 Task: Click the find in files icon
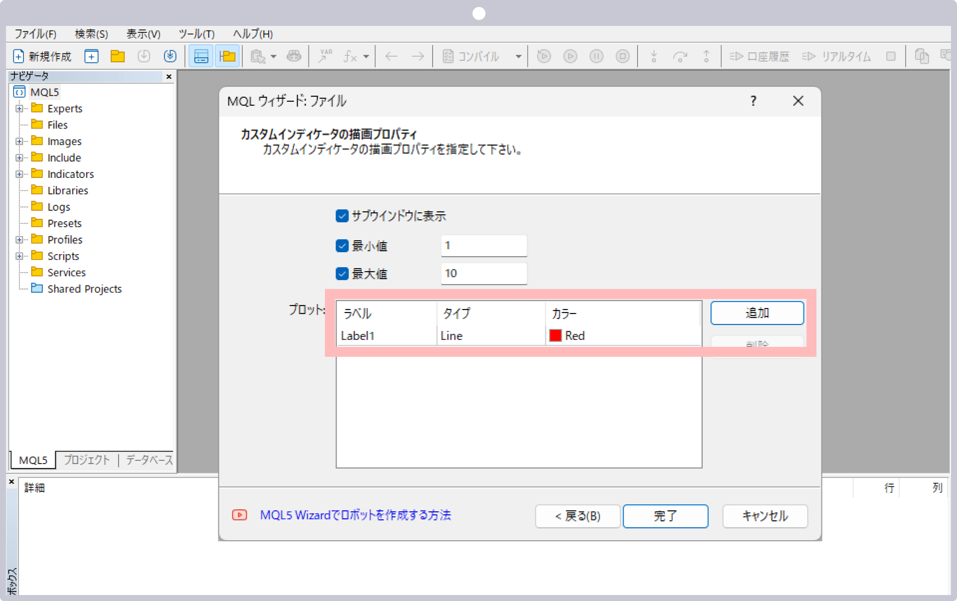258,56
